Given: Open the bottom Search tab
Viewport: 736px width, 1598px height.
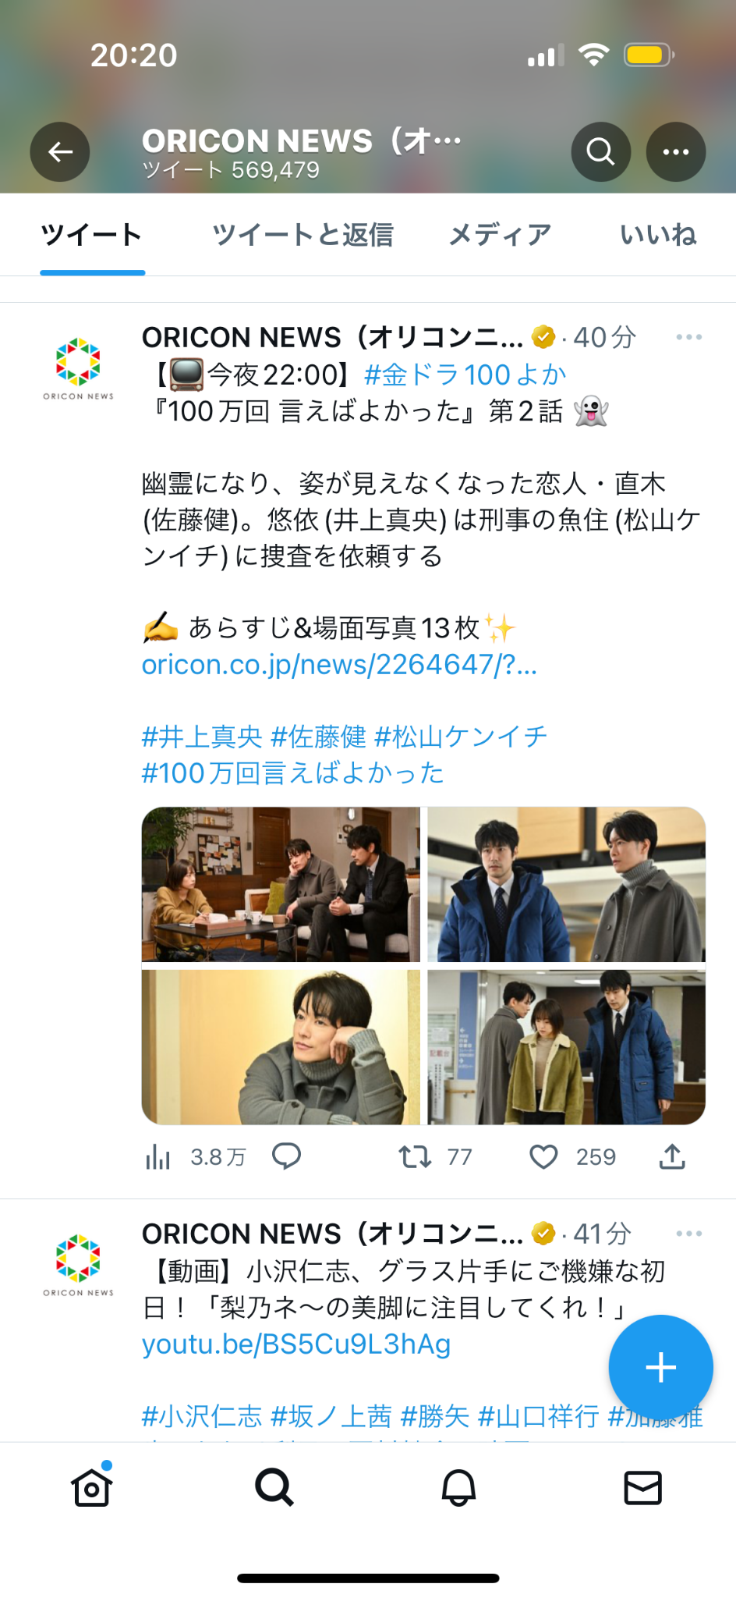Looking at the screenshot, I should 274,1488.
